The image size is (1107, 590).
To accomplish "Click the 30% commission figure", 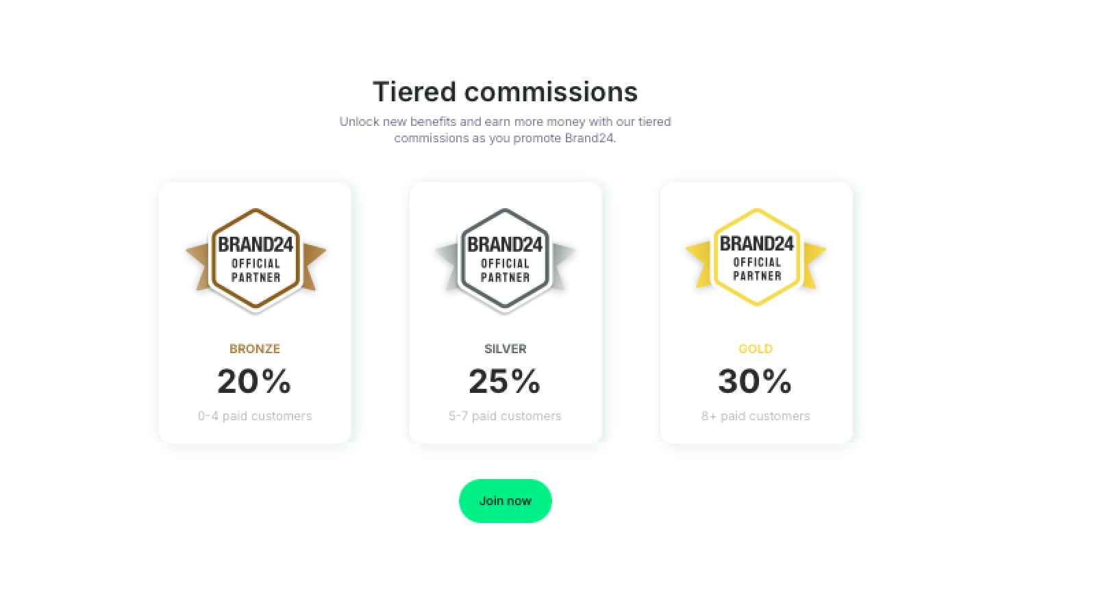I will tap(755, 381).
